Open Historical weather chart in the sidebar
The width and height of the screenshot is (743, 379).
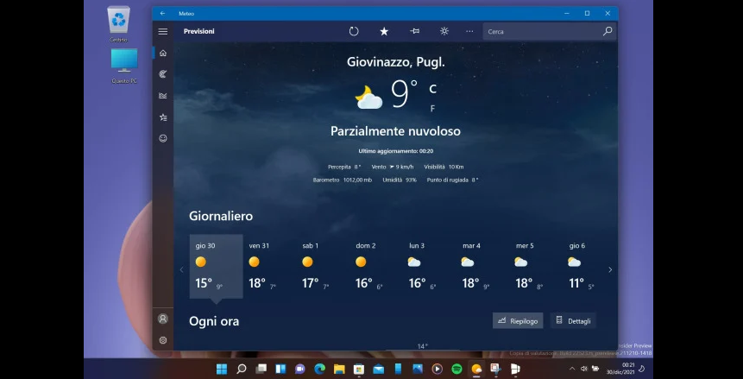click(162, 96)
